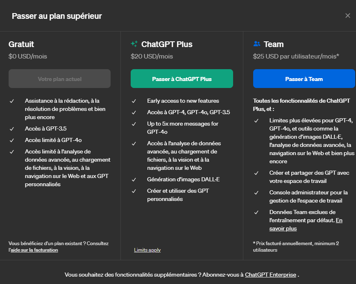Click the Créer et utiliser des GPT personnalisés text
This screenshot has width=356, height=284.
coord(178,195)
